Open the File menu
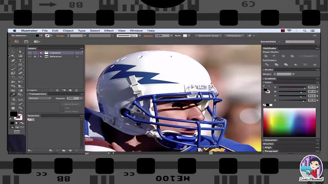The height and width of the screenshot is (184, 328). tap(45, 31)
